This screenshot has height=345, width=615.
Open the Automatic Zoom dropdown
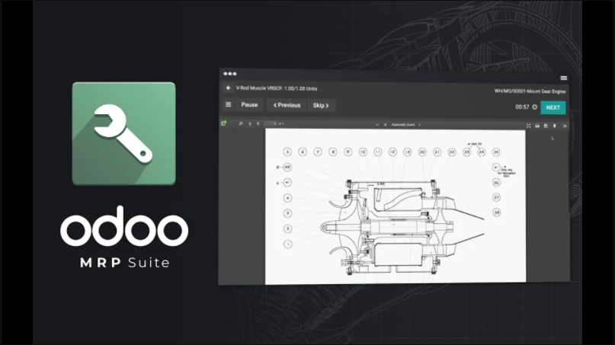[x=405, y=125]
